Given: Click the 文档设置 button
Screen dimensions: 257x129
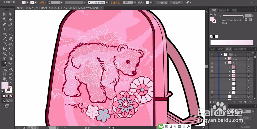Looking at the screenshot, I should tap(162, 3).
